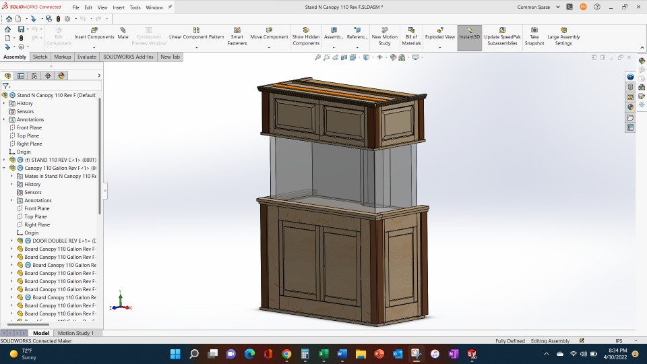Open Linear Component Pattern
The height and width of the screenshot is (364, 647).
[x=196, y=34]
